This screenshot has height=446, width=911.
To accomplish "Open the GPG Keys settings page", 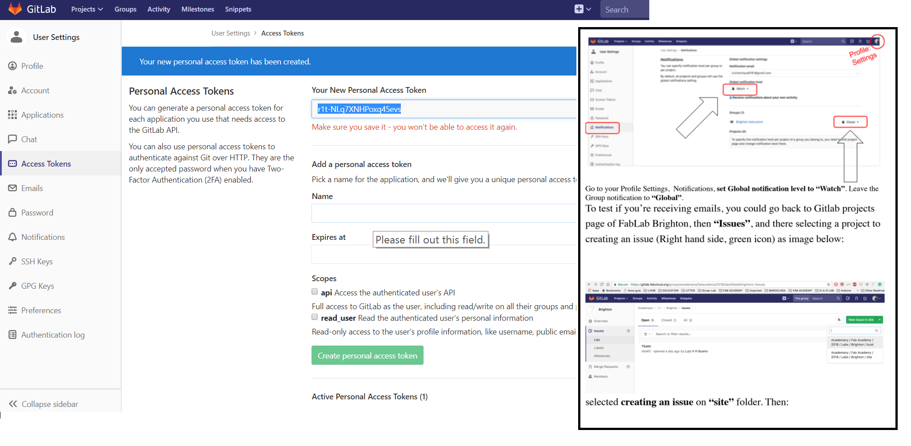I will [38, 286].
